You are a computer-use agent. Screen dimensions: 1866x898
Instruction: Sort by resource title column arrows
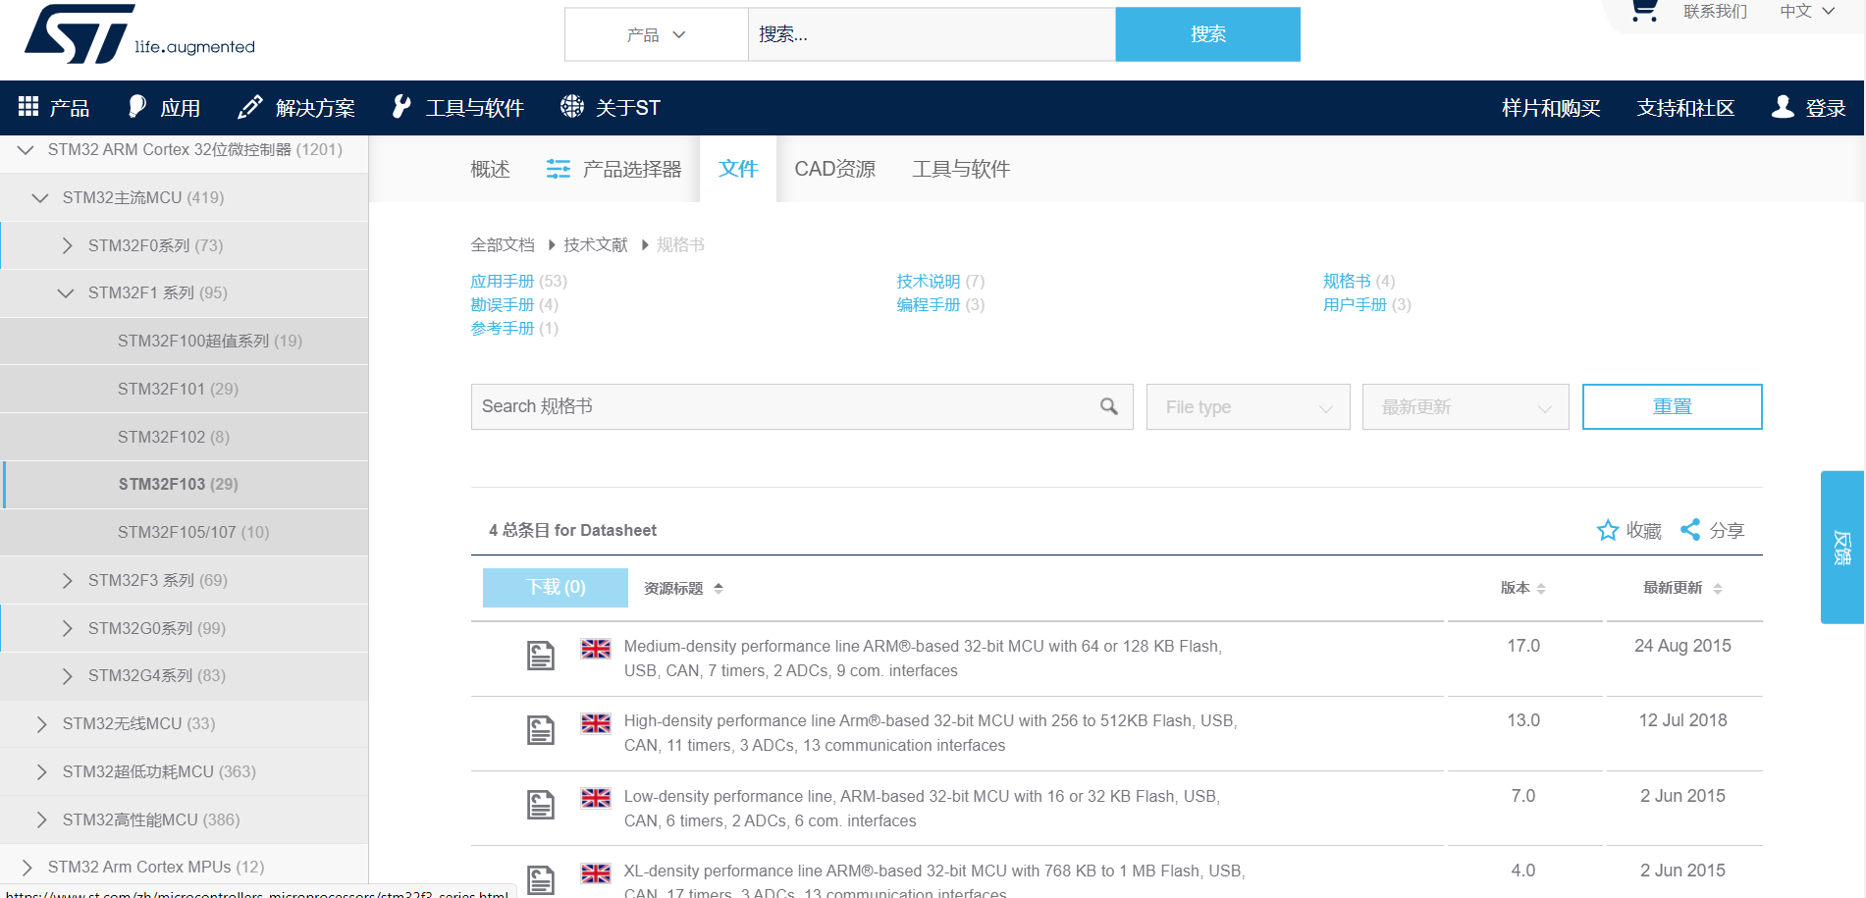click(719, 588)
